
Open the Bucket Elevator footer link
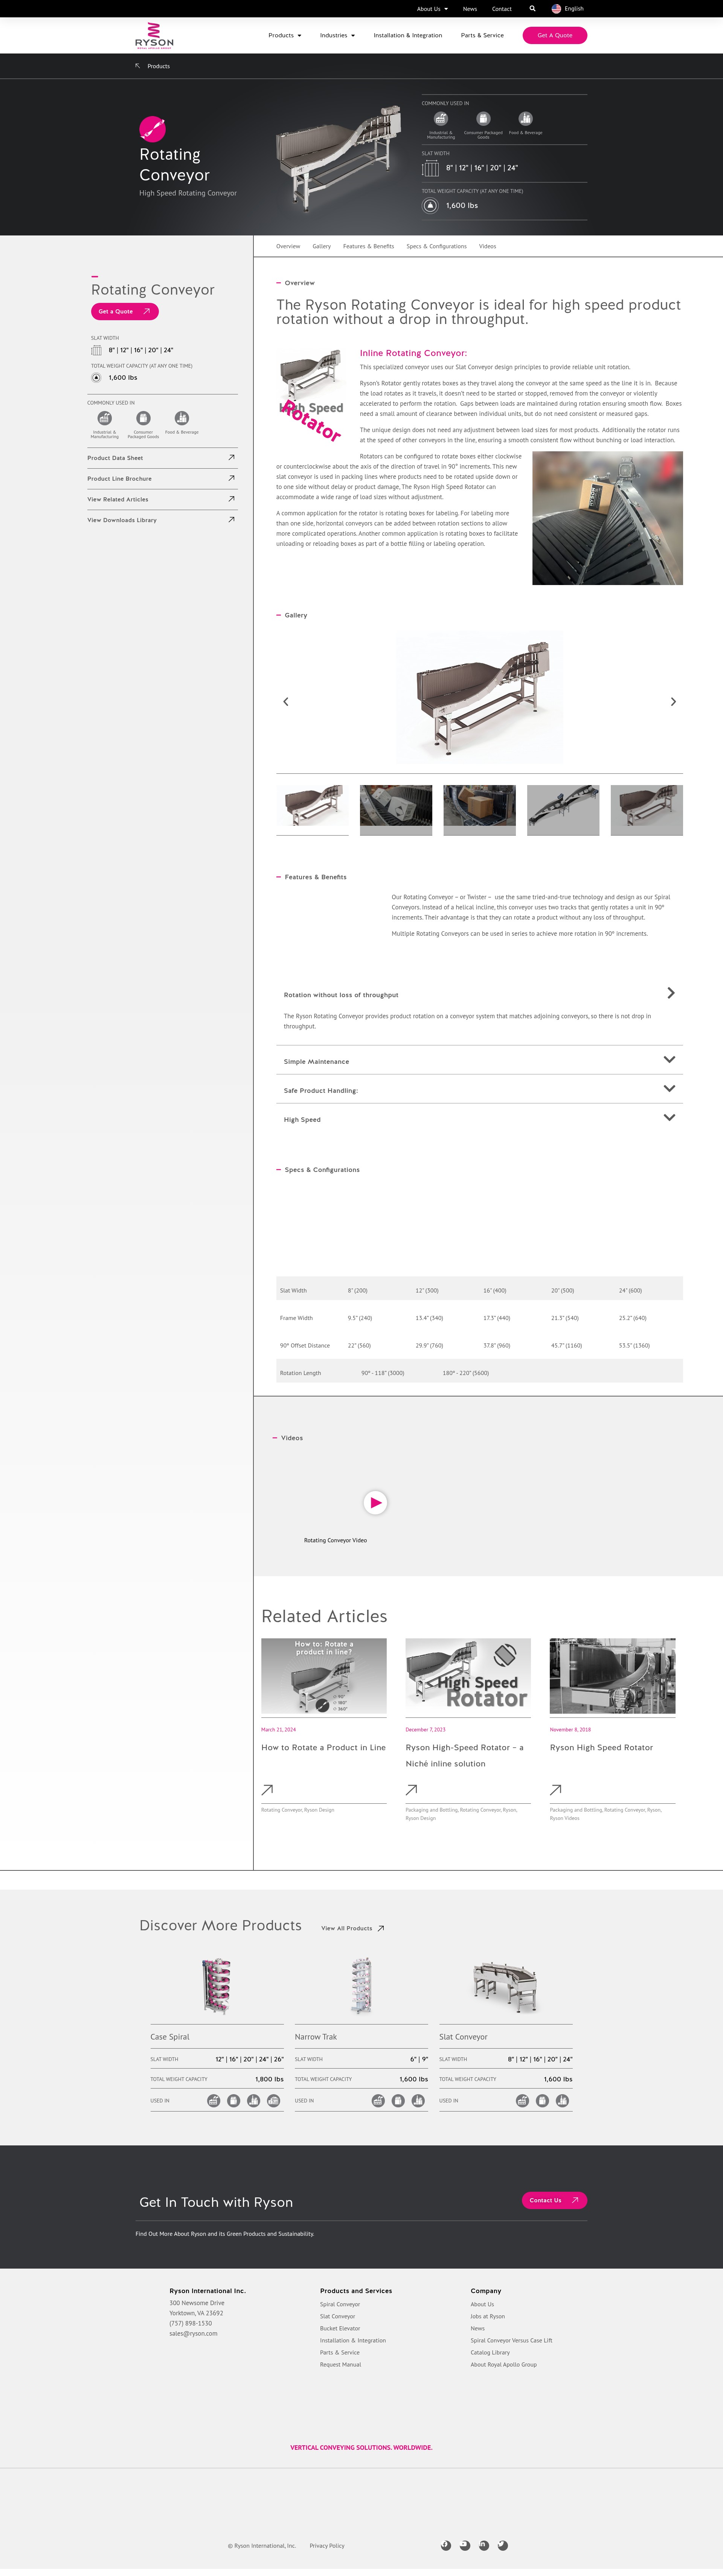click(x=340, y=2328)
